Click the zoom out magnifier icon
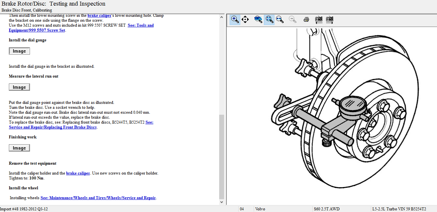 (293, 19)
